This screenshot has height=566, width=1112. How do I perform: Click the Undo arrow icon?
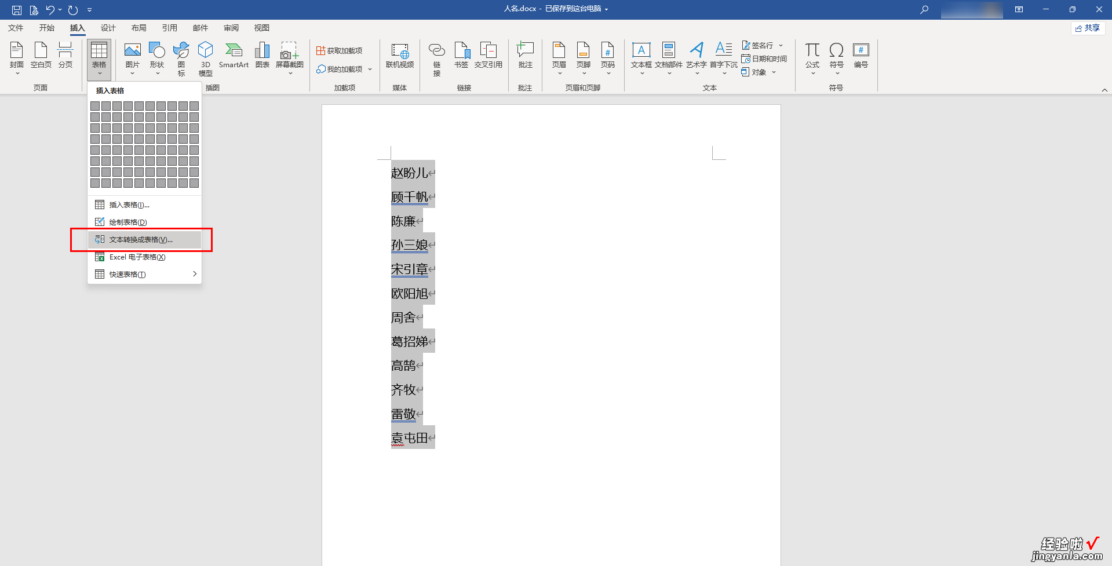[x=50, y=10]
